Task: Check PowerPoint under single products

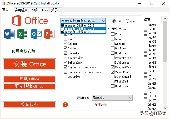Action: click(x=113, y=58)
